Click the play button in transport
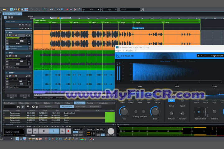This screenshot has height=149, width=224. 54,131
